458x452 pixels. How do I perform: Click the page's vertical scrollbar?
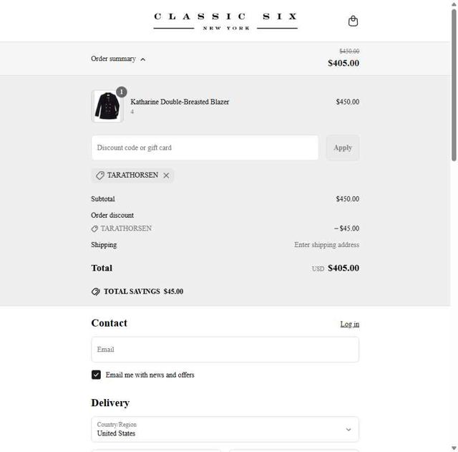454,86
